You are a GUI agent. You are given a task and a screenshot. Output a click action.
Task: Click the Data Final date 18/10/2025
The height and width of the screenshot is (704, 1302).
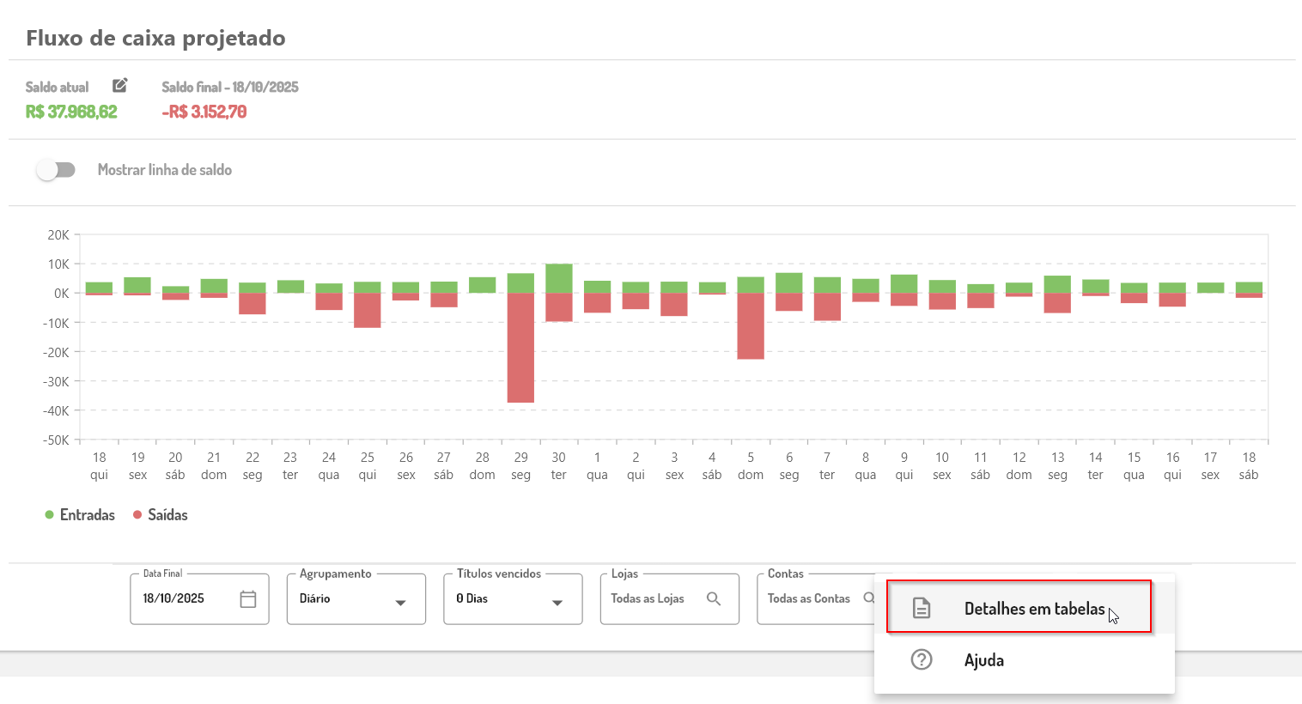(x=173, y=599)
